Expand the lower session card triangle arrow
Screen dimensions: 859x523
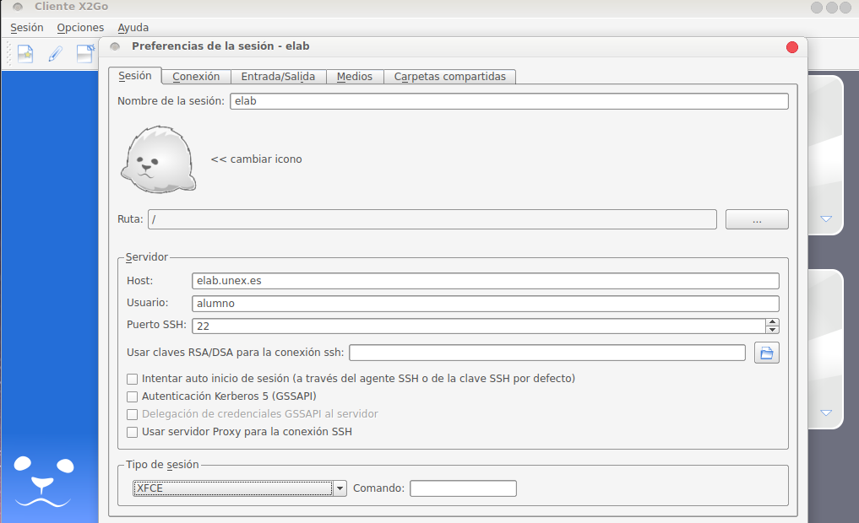coord(826,412)
